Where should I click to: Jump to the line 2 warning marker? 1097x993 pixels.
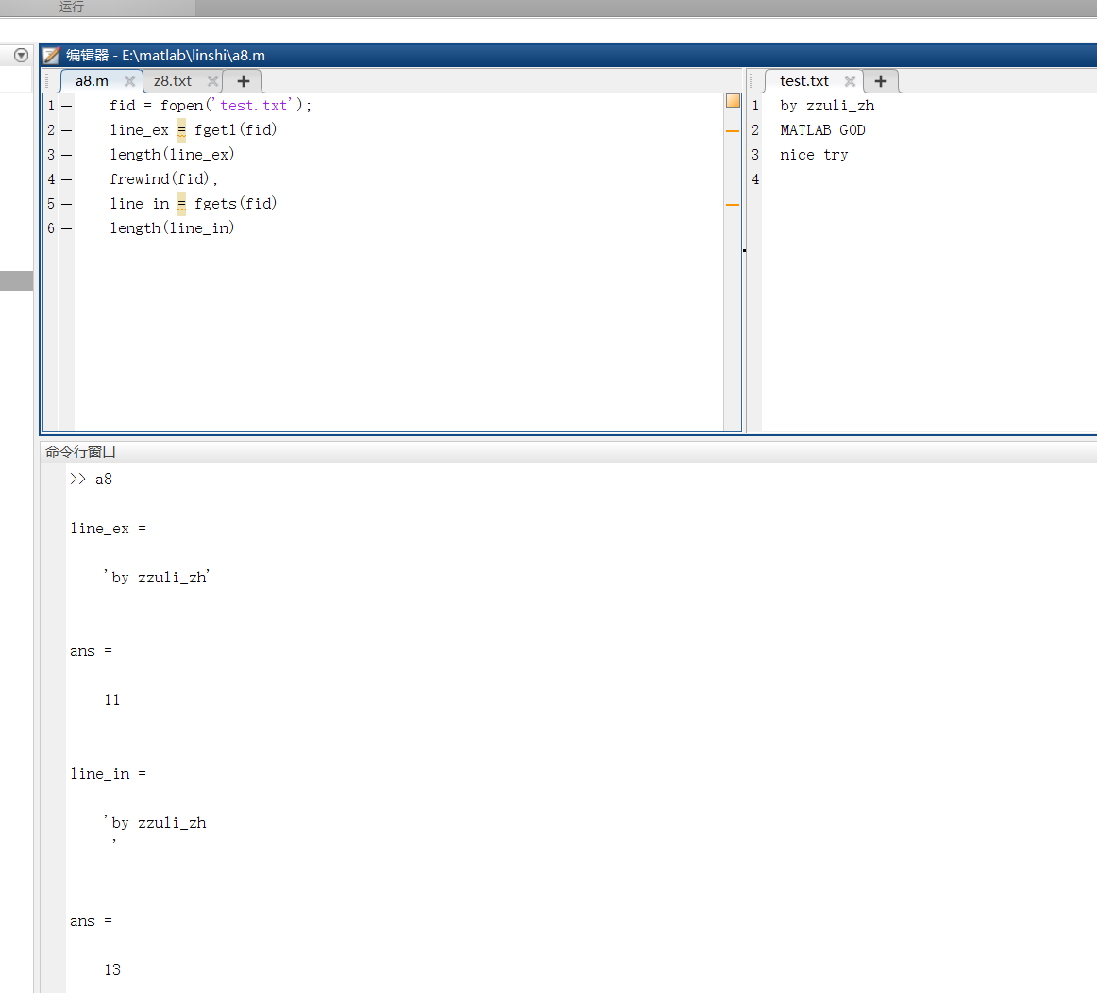(733, 131)
